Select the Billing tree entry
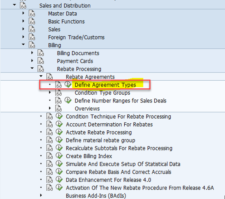Image resolution: width=225 pixels, height=199 pixels. click(x=54, y=45)
